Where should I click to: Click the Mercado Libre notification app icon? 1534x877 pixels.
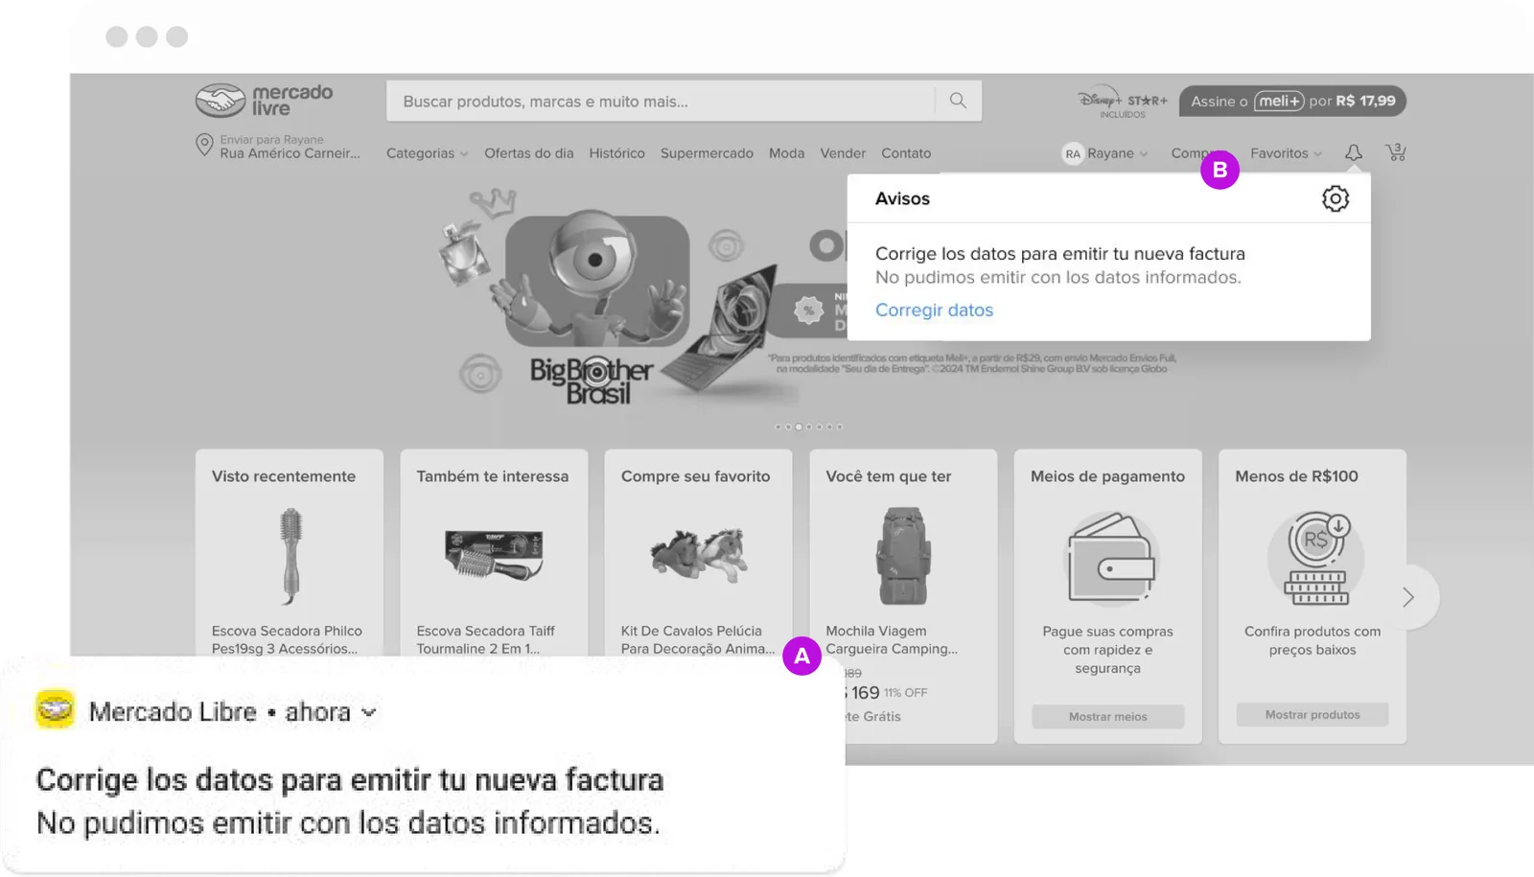pos(55,710)
